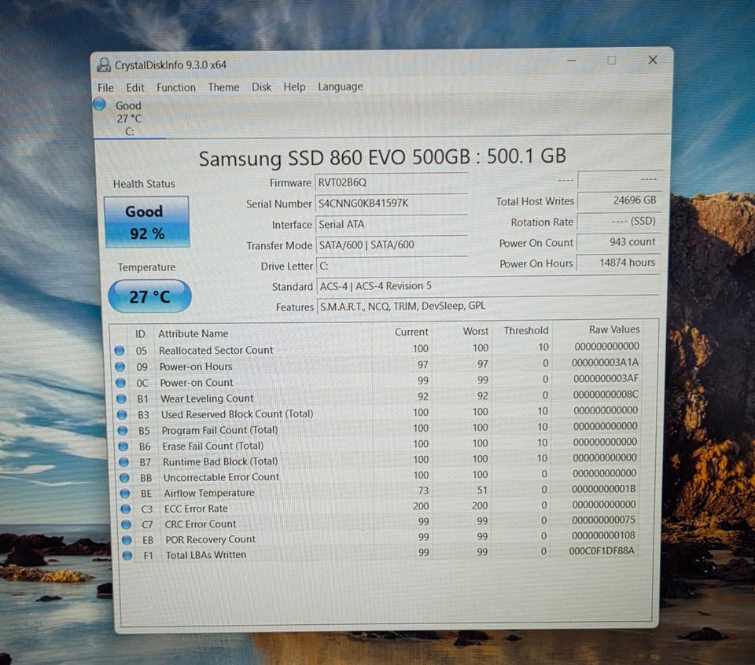Open the Language menu

[x=341, y=86]
